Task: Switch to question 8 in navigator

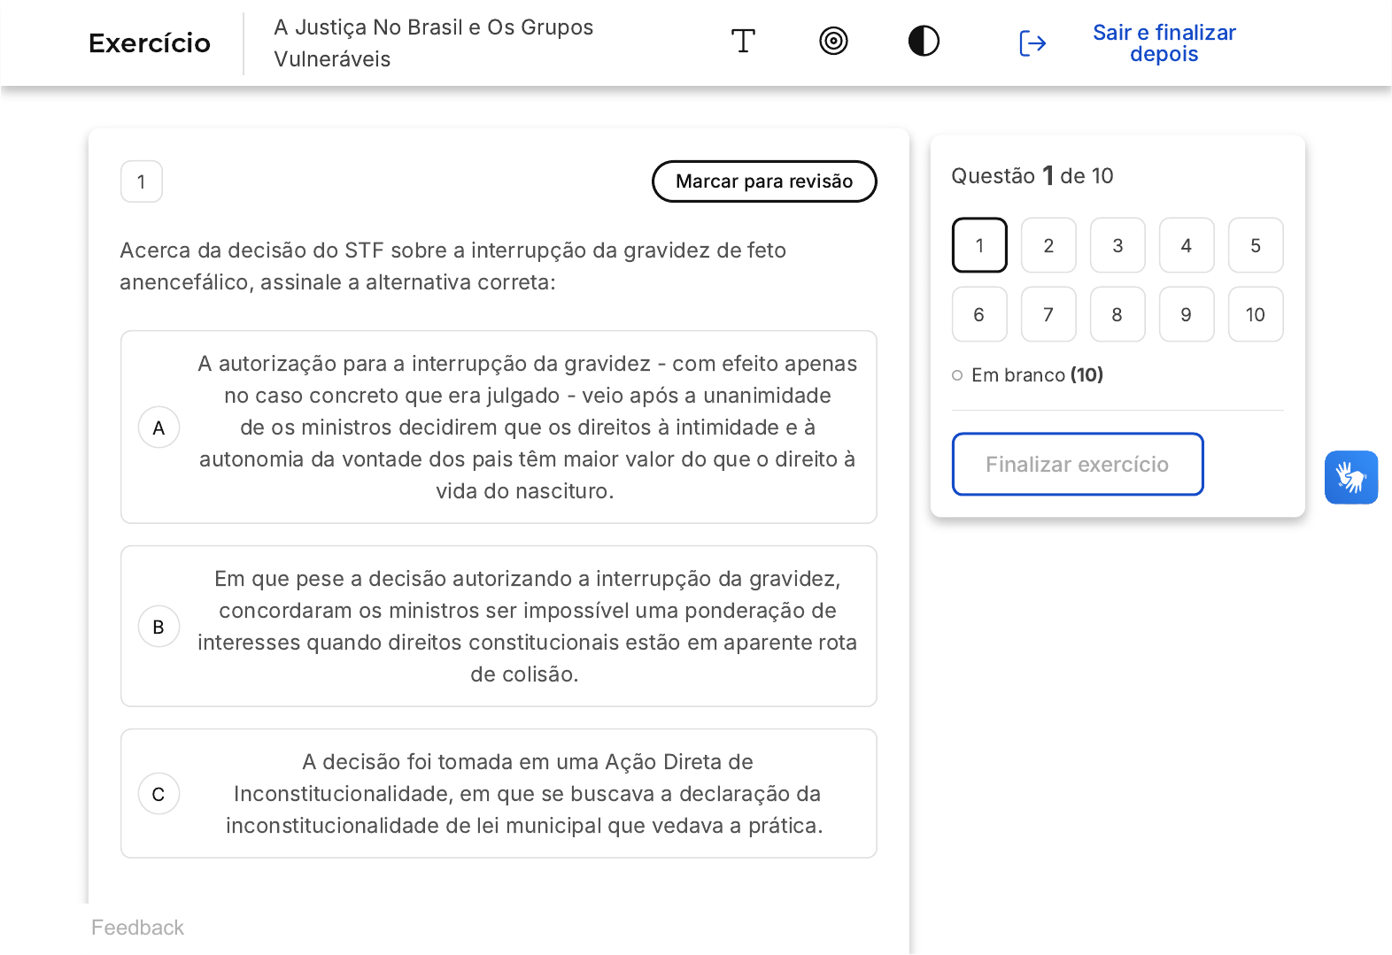Action: tap(1117, 314)
